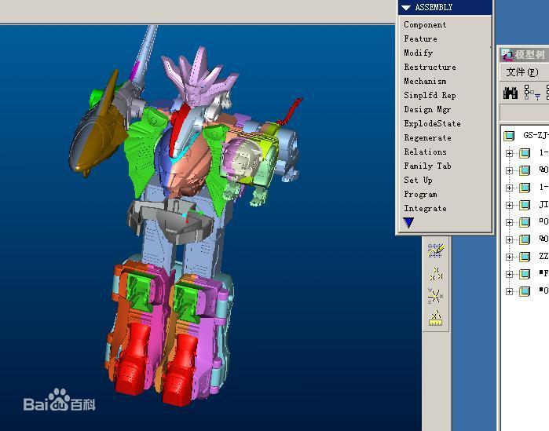Click Regenerate in the ASSEMBLY menu

click(x=427, y=138)
